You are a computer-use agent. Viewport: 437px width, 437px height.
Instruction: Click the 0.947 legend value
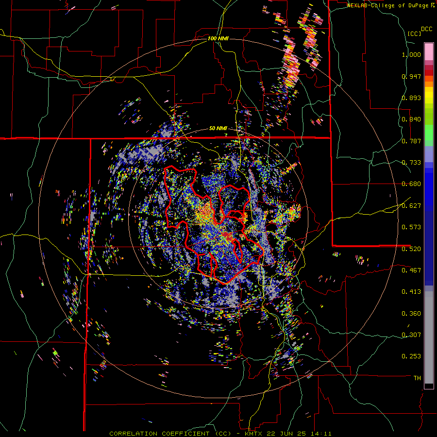[x=411, y=76]
